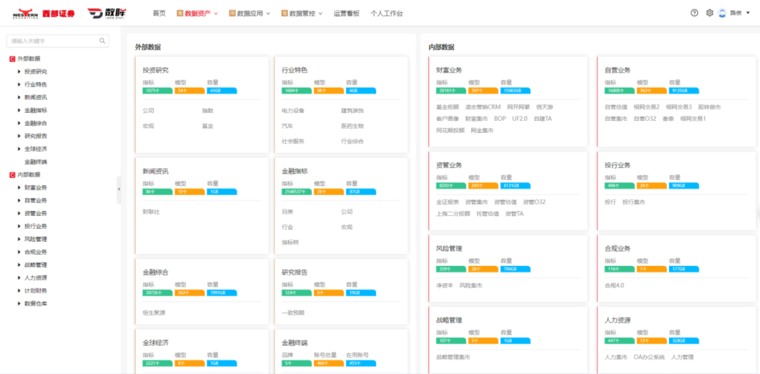Image resolution: width=760 pixels, height=374 pixels.
Task: Click the 电力设备 link under 行业特色
Action: click(293, 111)
